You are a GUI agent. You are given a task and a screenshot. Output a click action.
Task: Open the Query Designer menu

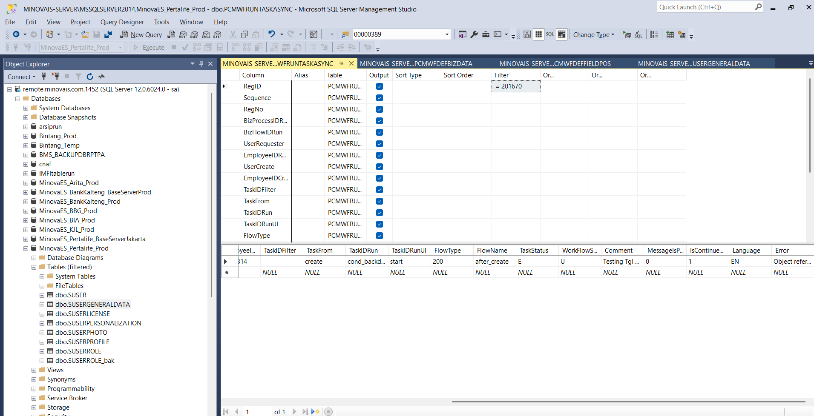[x=122, y=22]
